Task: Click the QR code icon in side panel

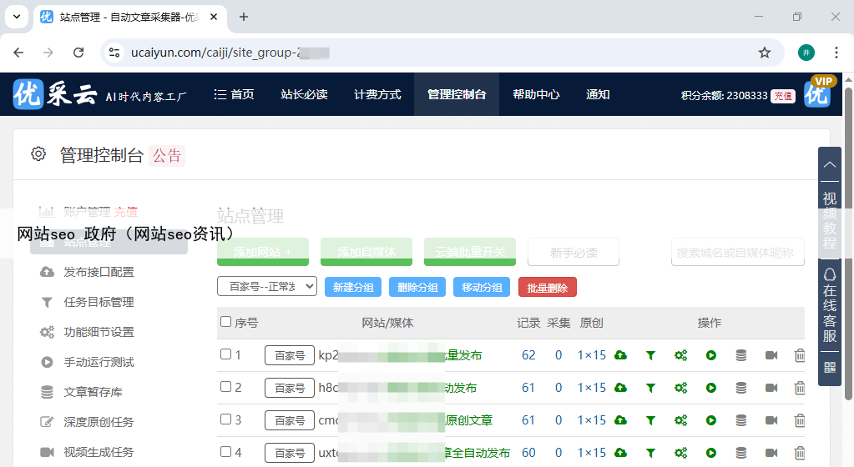Action: (829, 367)
